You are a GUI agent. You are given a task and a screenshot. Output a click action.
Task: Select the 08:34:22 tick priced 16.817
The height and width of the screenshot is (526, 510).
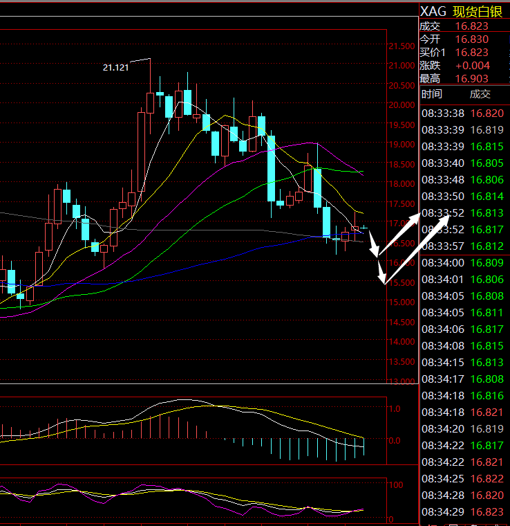462,446
